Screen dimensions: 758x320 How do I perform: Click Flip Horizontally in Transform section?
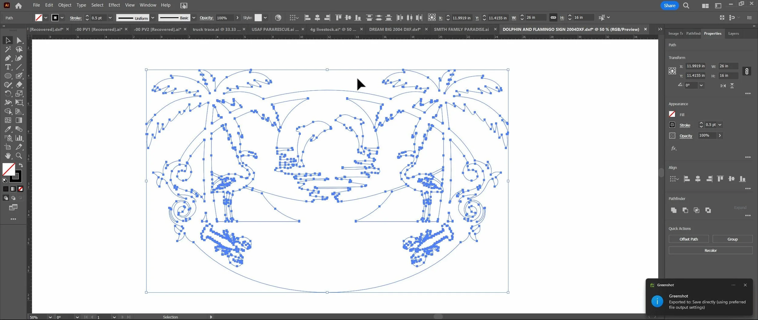723,86
